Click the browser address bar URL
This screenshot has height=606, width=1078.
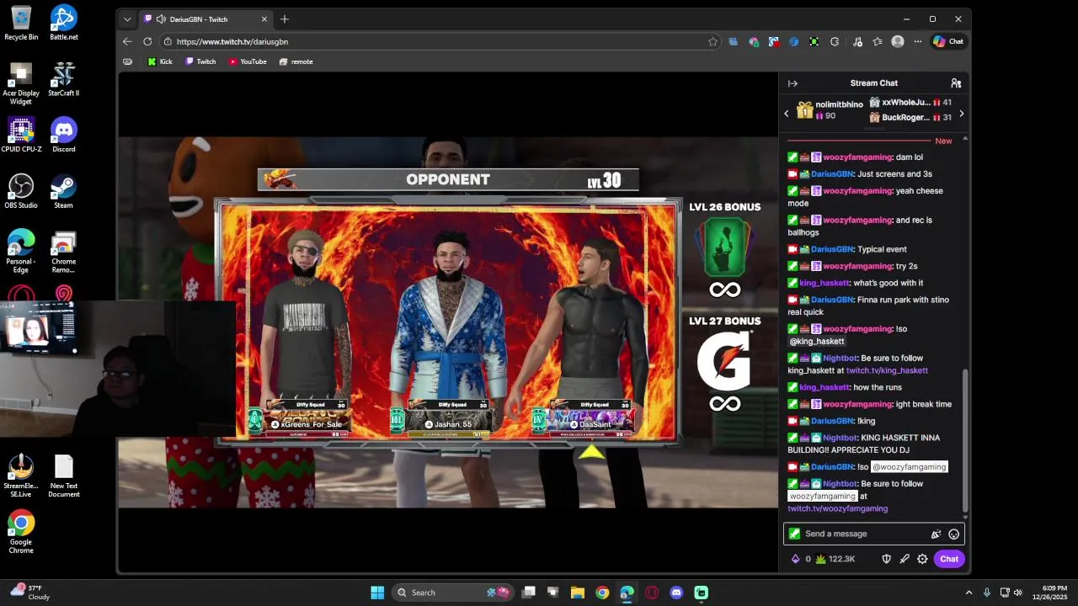232,41
